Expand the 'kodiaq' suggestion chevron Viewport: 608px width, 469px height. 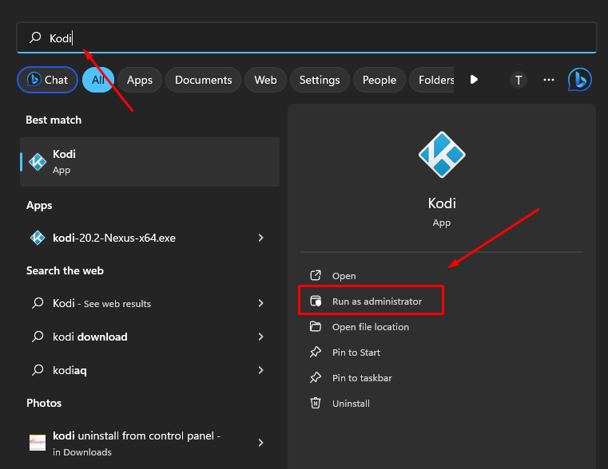pos(261,370)
